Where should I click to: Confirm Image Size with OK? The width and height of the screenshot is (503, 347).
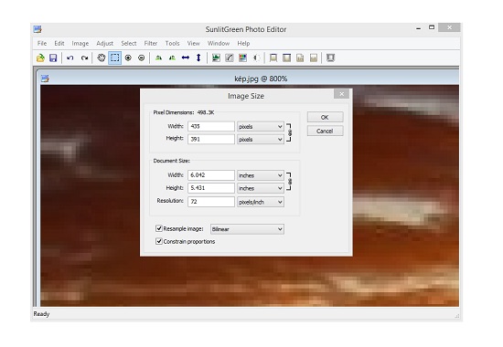tap(325, 117)
